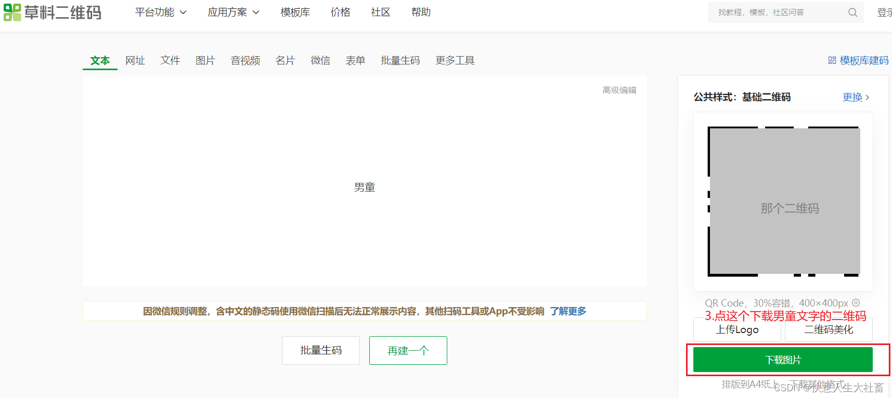Screen dimensions: 892x398
Task: Click the search magnifier icon
Action: 852,12
